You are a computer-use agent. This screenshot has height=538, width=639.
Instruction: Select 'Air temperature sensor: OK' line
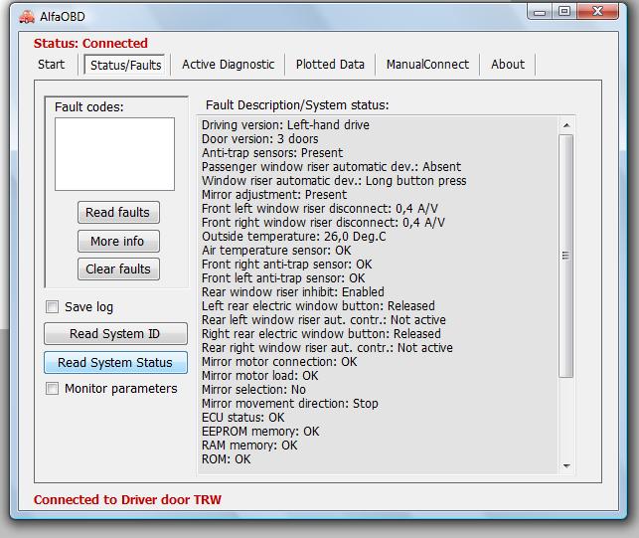pos(276,250)
